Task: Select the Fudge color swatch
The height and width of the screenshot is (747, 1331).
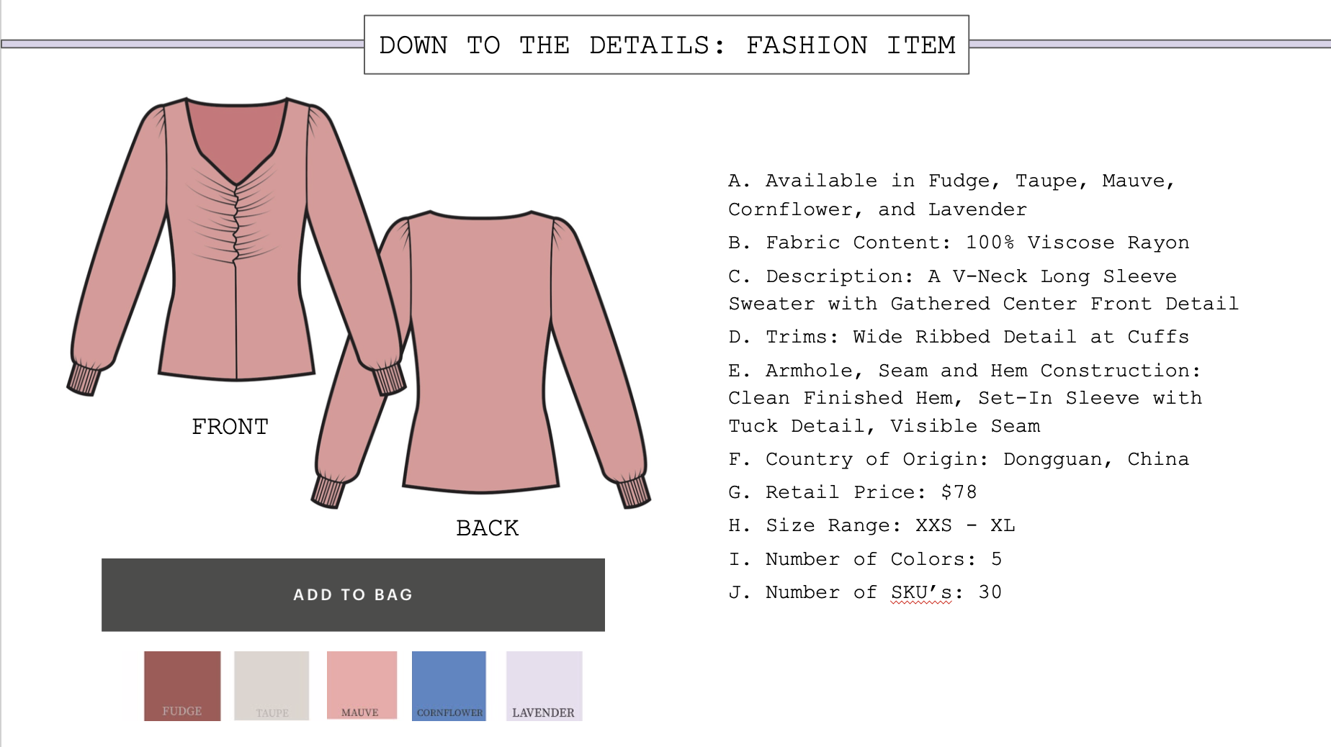Action: (x=182, y=686)
